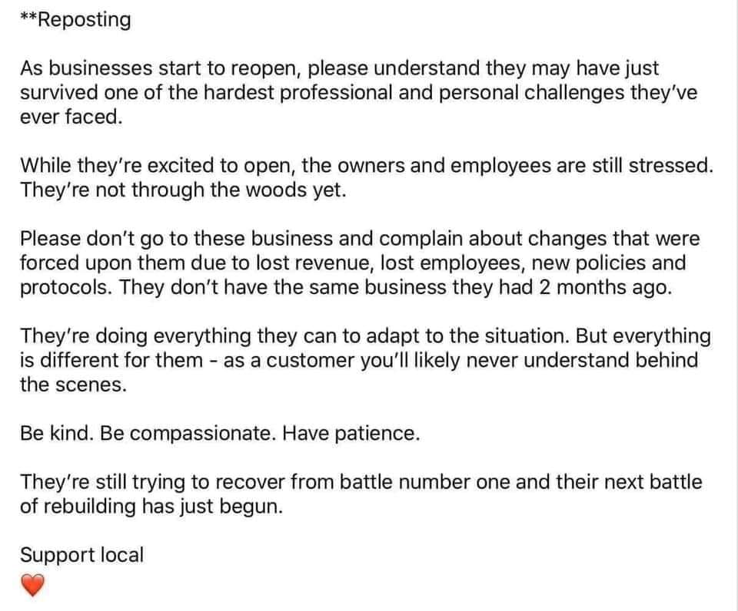Click the line starting "survived one of"

[x=351, y=93]
